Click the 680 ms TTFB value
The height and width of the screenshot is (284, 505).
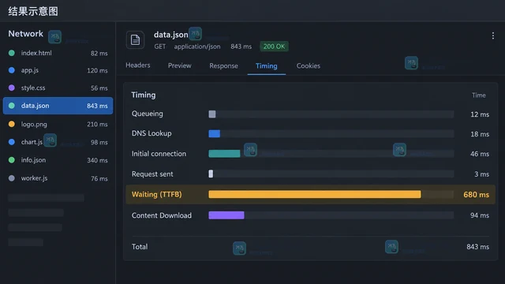[x=476, y=195]
